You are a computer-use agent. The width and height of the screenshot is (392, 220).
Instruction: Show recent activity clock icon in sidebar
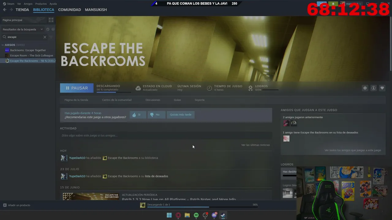pyautogui.click(x=48, y=29)
